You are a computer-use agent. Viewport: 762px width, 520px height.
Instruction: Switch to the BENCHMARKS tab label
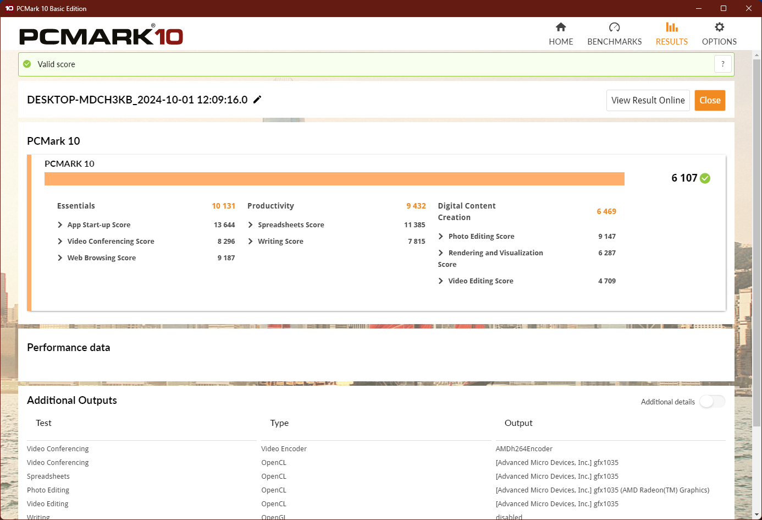pos(614,42)
